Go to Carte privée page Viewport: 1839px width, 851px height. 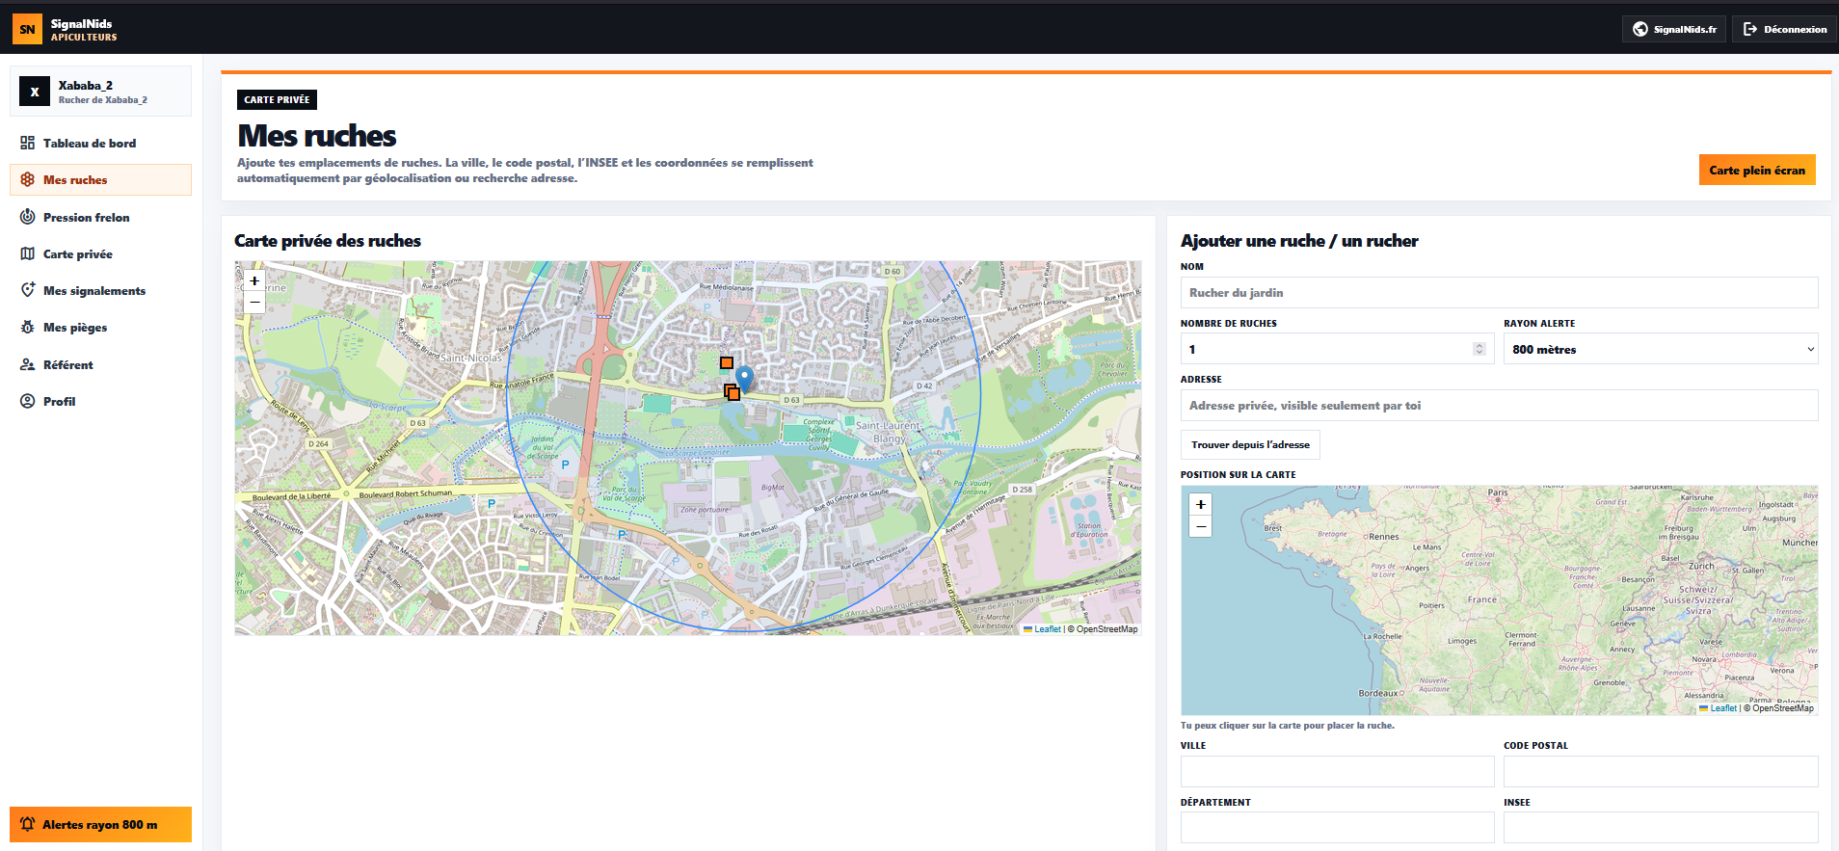coord(100,253)
